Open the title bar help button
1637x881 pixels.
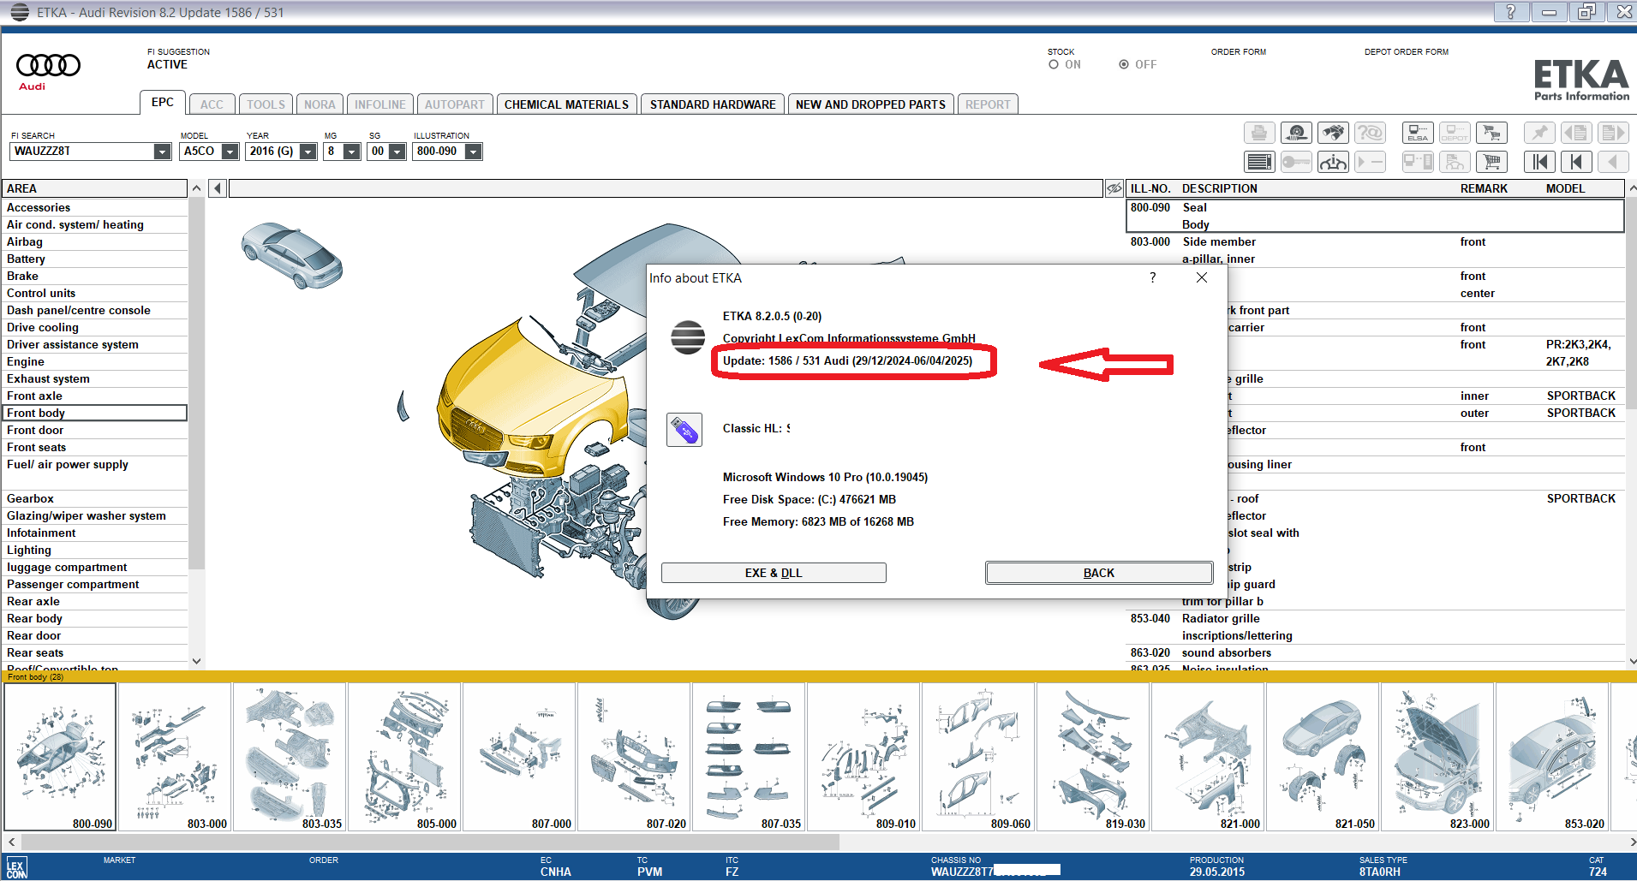[1510, 12]
